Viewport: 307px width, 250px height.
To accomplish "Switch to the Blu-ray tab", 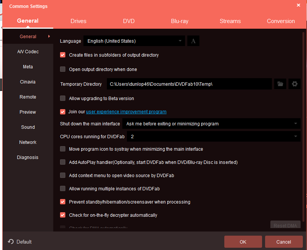I will (x=179, y=21).
